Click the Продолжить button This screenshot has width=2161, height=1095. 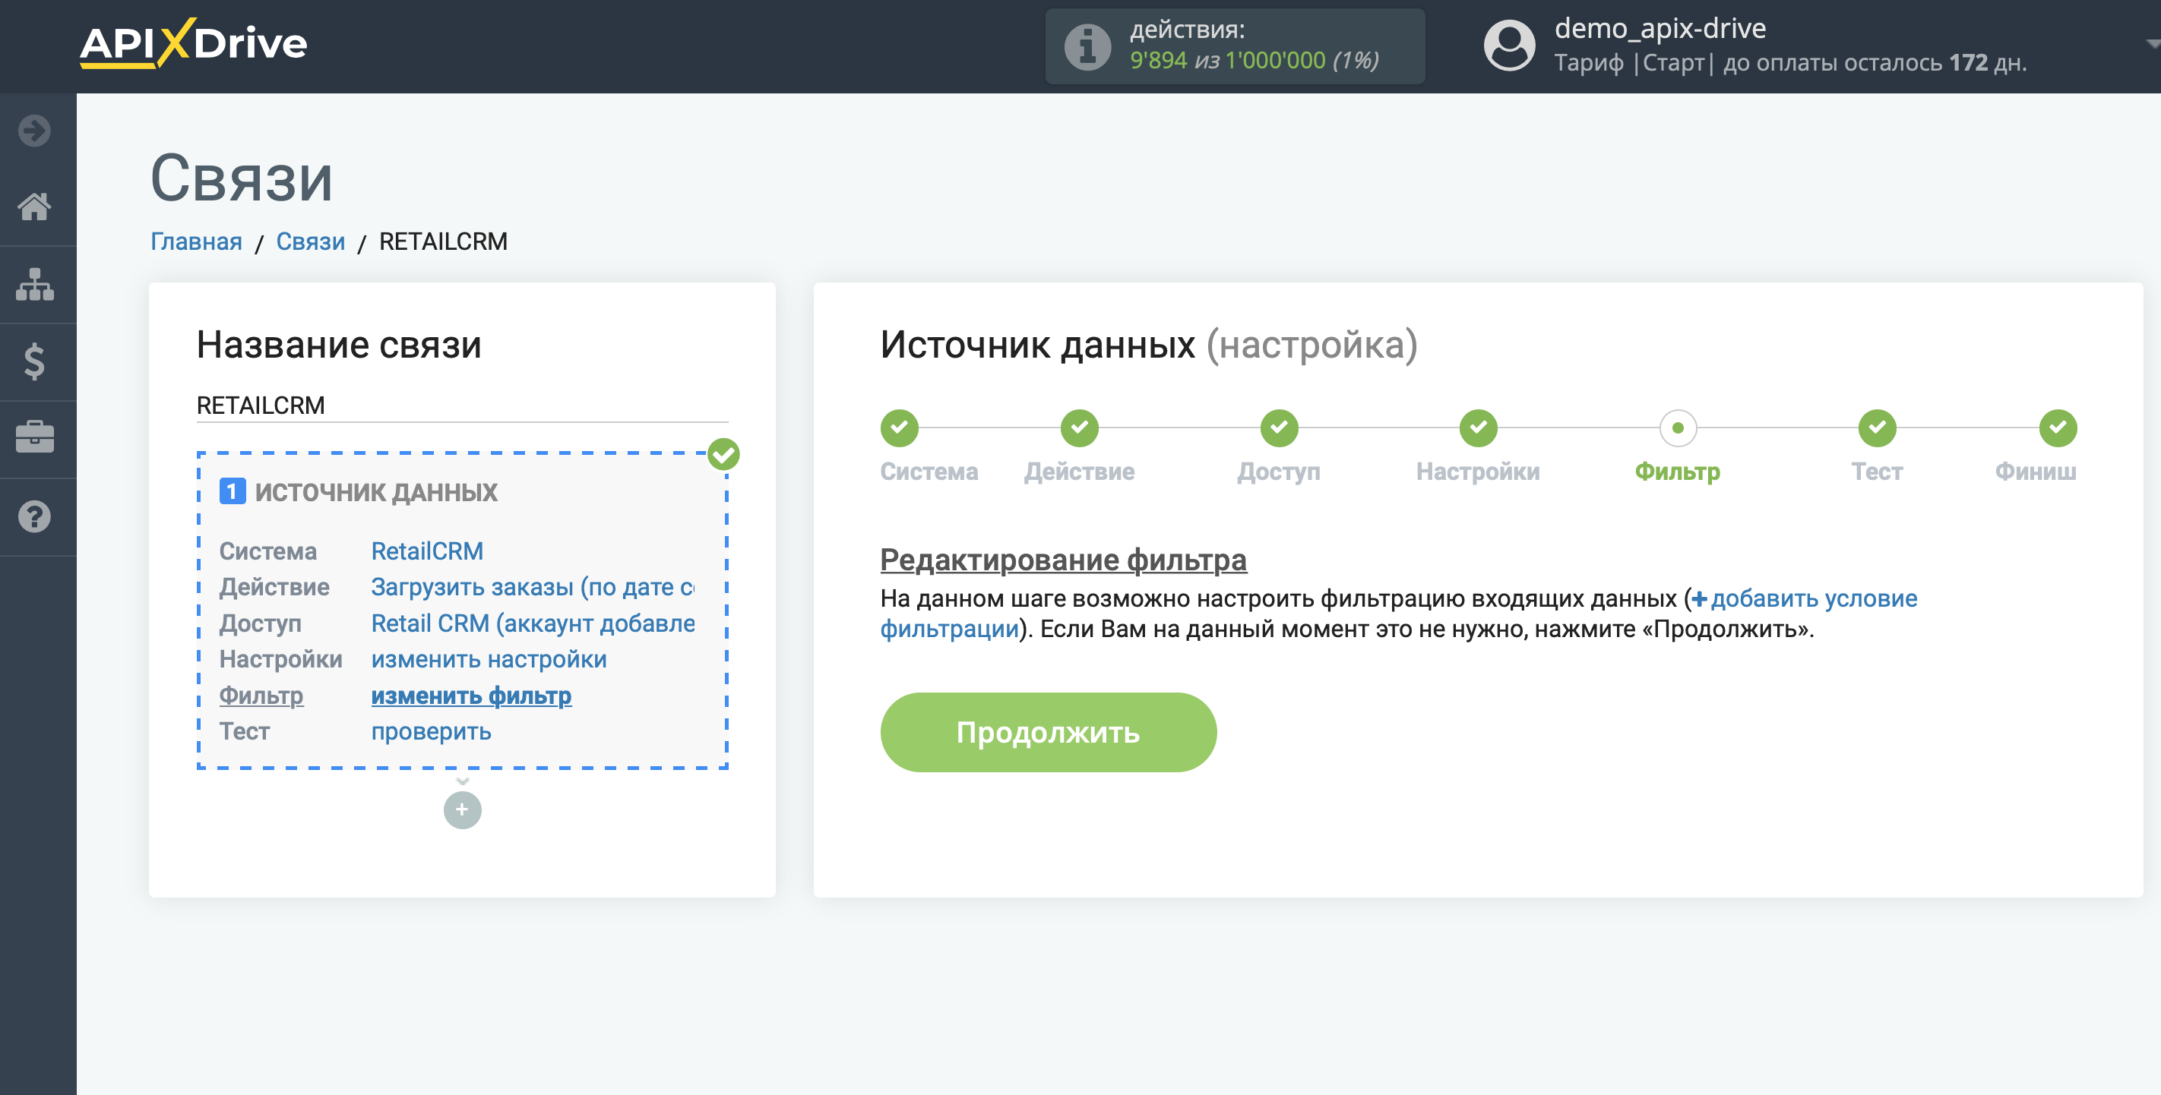[1048, 732]
